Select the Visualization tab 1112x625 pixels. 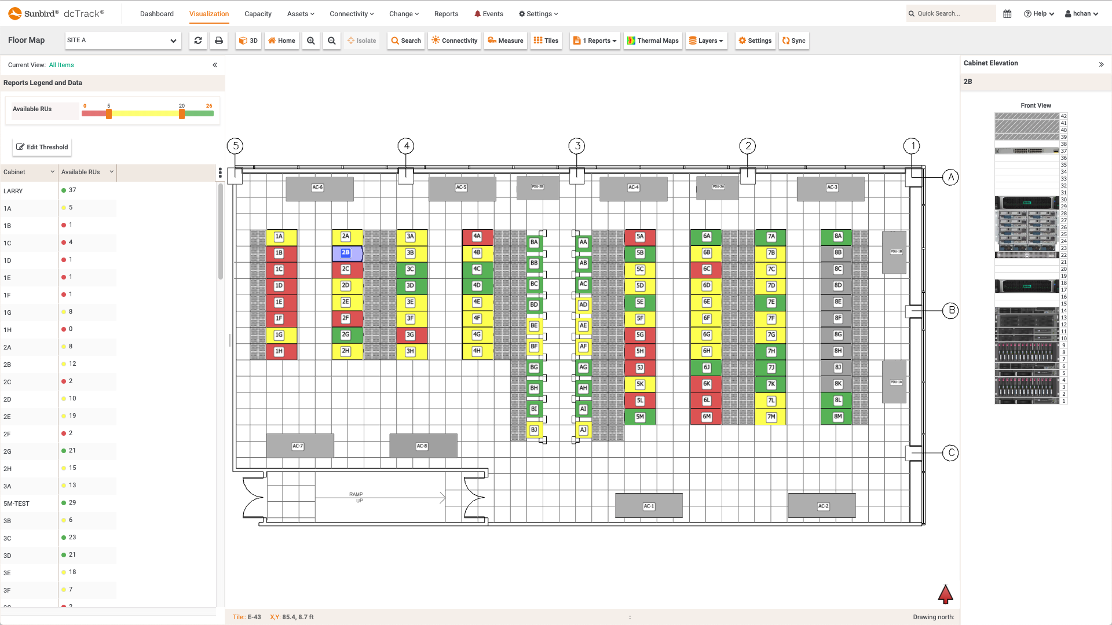click(x=209, y=13)
